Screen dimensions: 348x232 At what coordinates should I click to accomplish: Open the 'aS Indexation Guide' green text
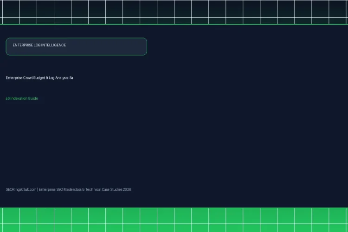pos(22,98)
